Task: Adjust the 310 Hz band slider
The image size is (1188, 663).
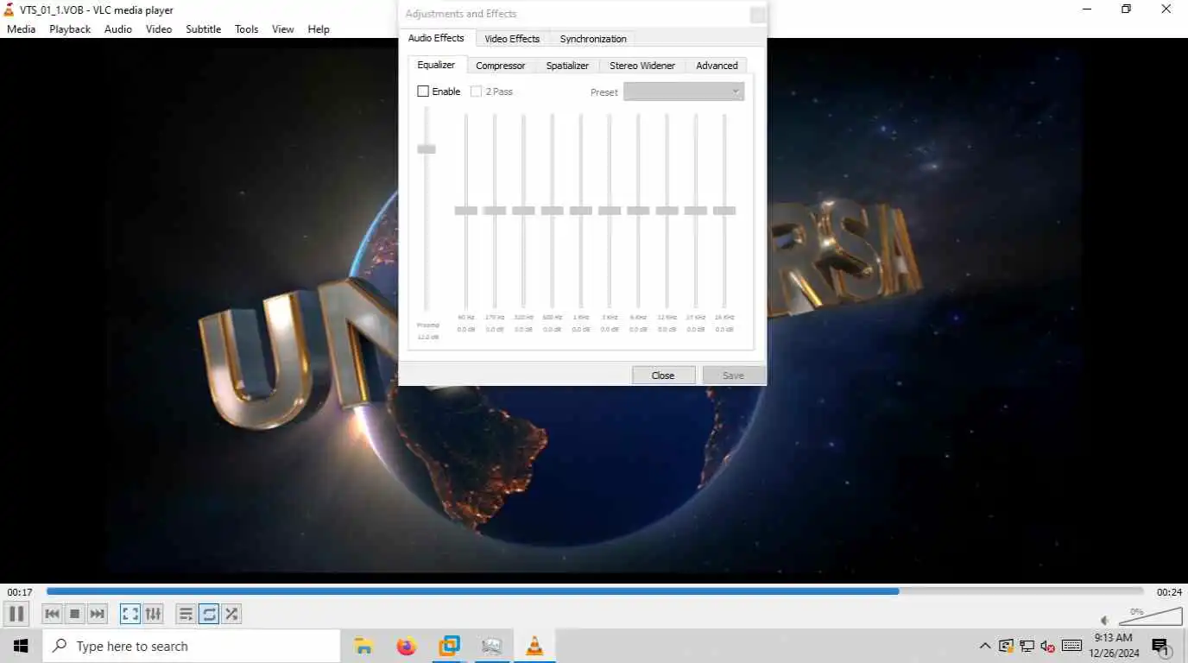Action: coord(523,211)
